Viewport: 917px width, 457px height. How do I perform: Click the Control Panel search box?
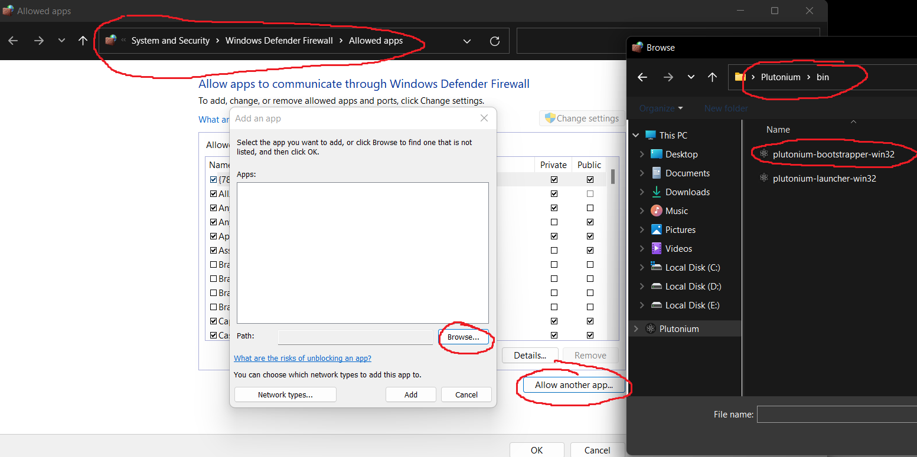coord(668,41)
